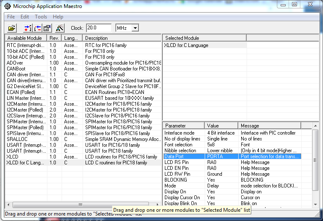
Task: Close the Application Maestro window
Action: coord(310,4)
